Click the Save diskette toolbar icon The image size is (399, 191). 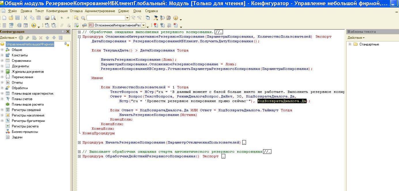[17, 18]
